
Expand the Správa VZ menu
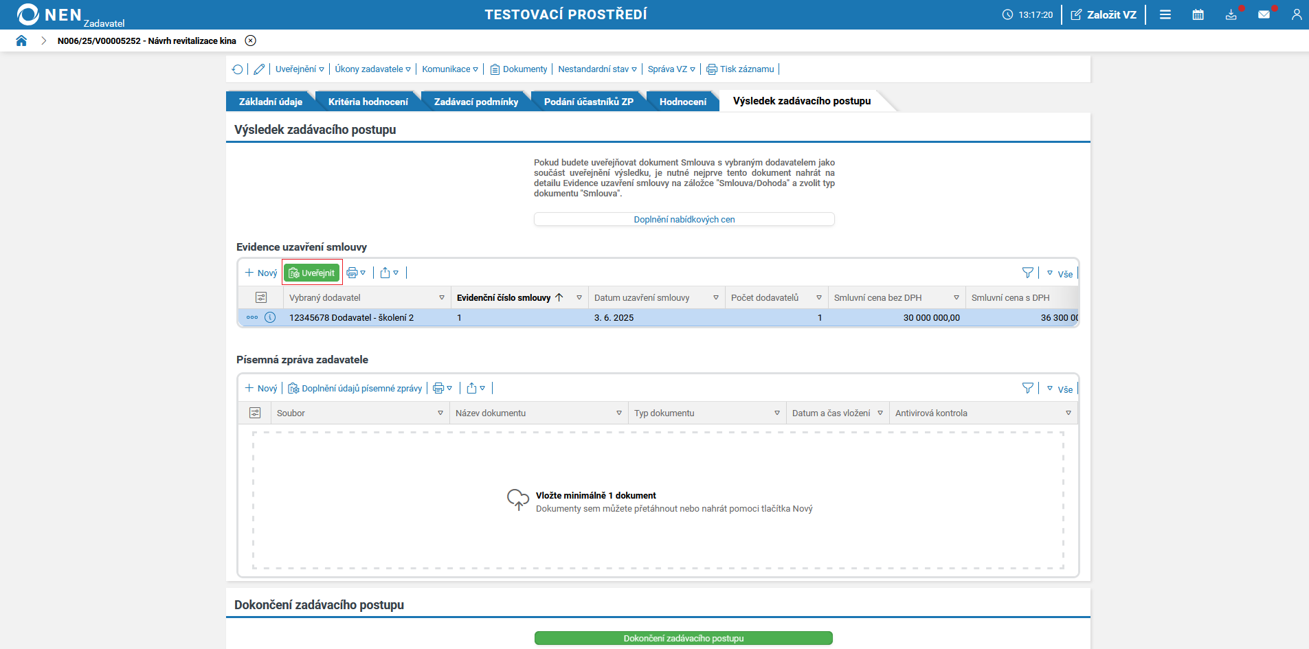pos(671,69)
